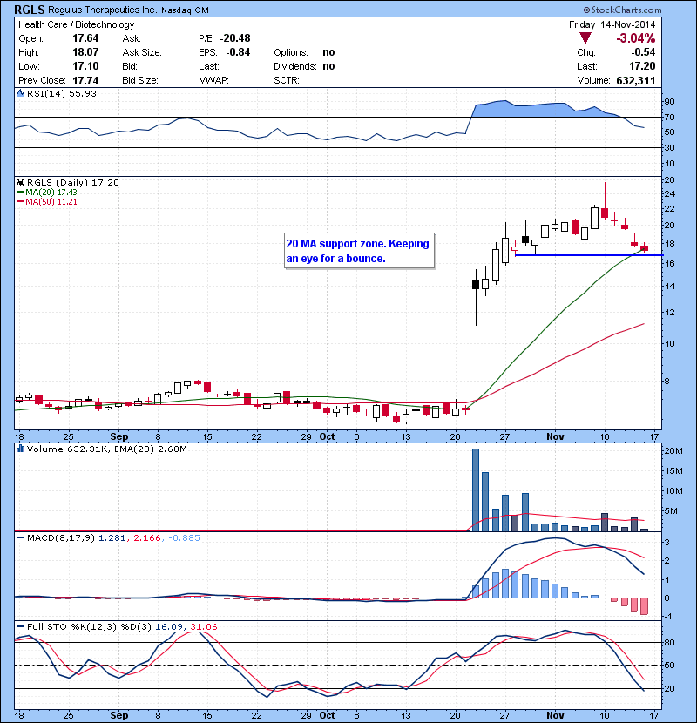
Task: Click the Volume 632.31K, EMA(20) label
Action: click(x=107, y=449)
